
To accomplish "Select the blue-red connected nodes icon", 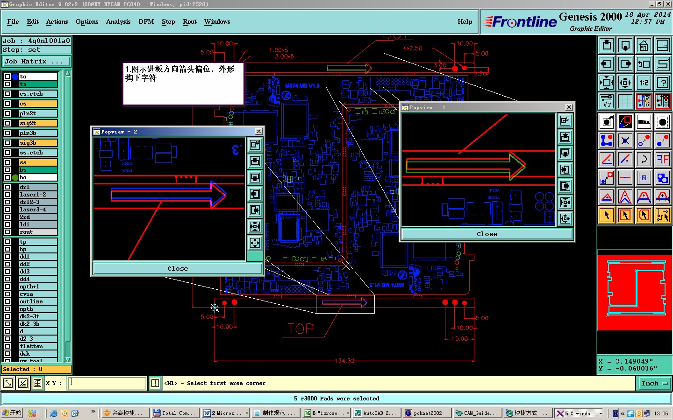I will pyautogui.click(x=607, y=140).
